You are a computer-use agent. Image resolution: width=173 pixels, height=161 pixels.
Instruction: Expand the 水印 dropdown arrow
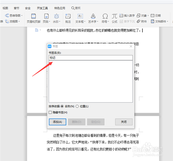tap(60, 22)
